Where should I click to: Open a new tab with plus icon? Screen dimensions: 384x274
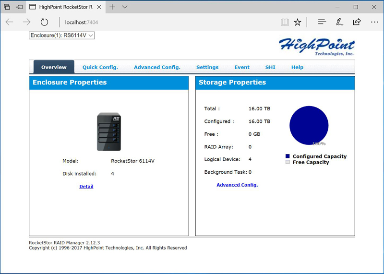(112, 7)
